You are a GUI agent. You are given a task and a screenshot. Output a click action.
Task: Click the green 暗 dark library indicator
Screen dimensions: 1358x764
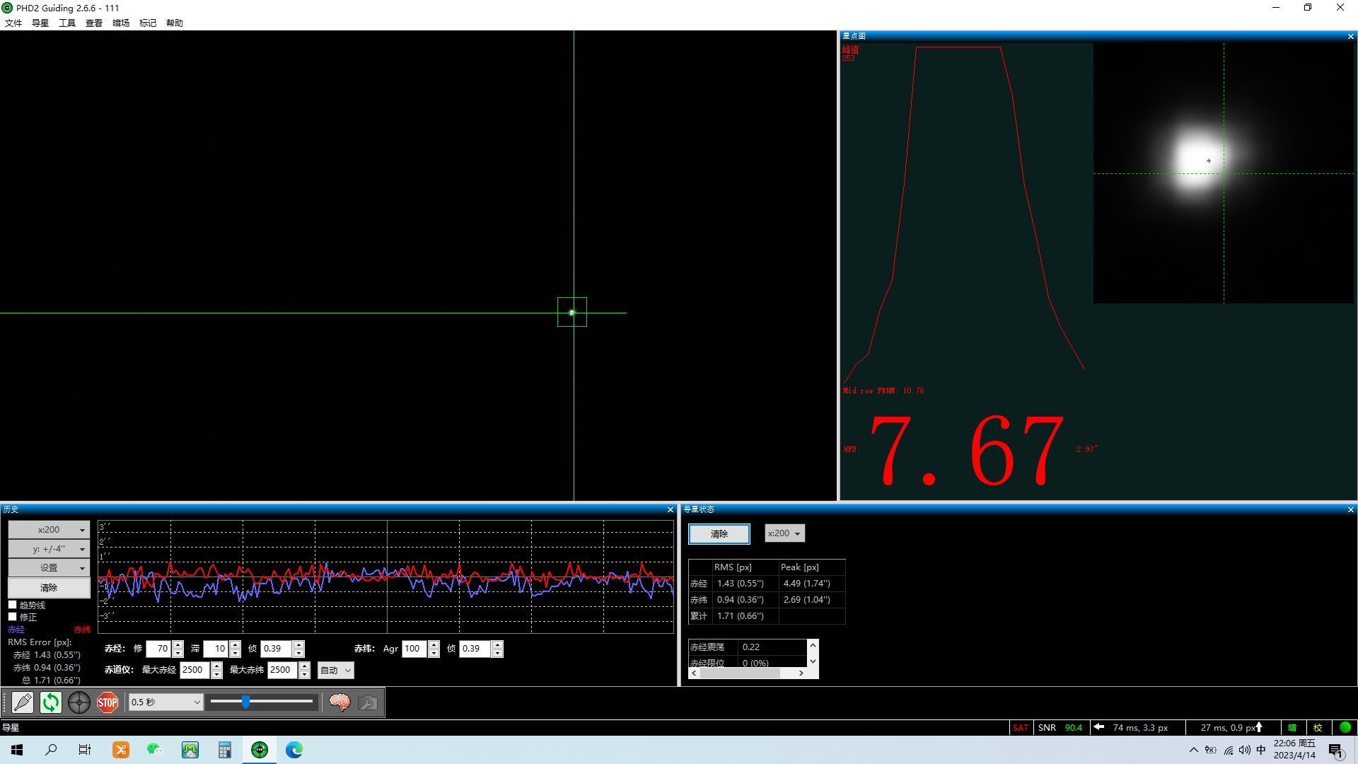[1292, 727]
